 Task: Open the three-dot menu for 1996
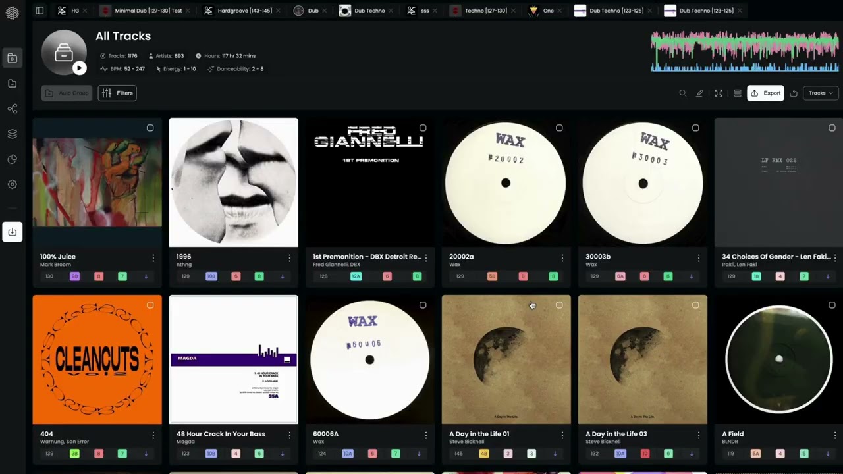click(289, 258)
